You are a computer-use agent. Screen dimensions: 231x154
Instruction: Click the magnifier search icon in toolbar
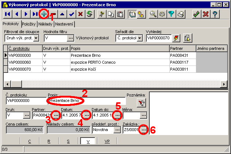click(153, 14)
